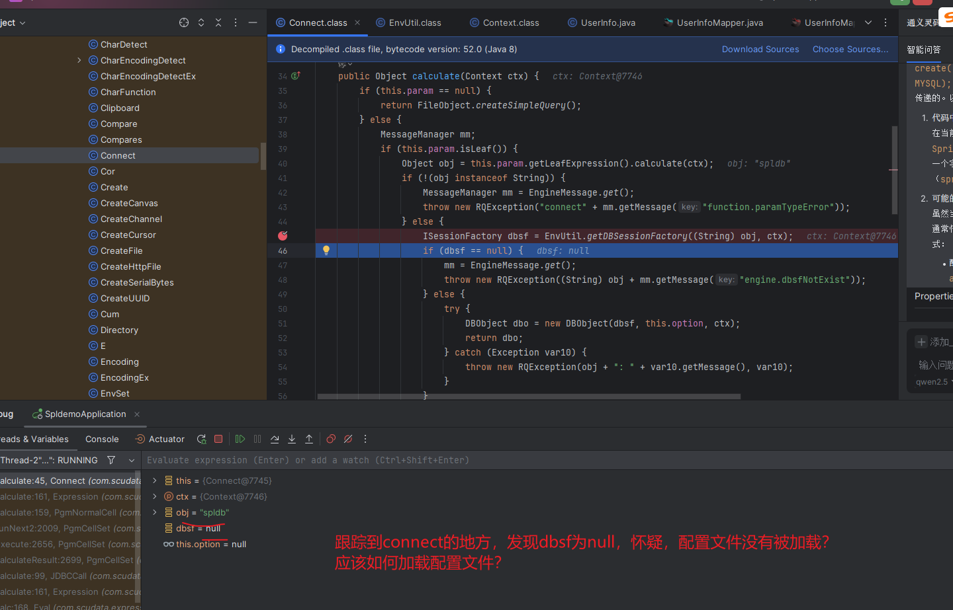
Task: Click intention lightbulb on line 46
Action: tap(326, 250)
